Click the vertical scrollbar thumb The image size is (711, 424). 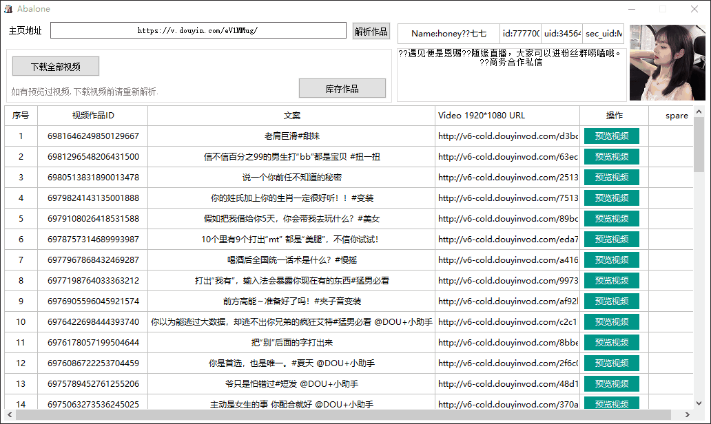699,145
